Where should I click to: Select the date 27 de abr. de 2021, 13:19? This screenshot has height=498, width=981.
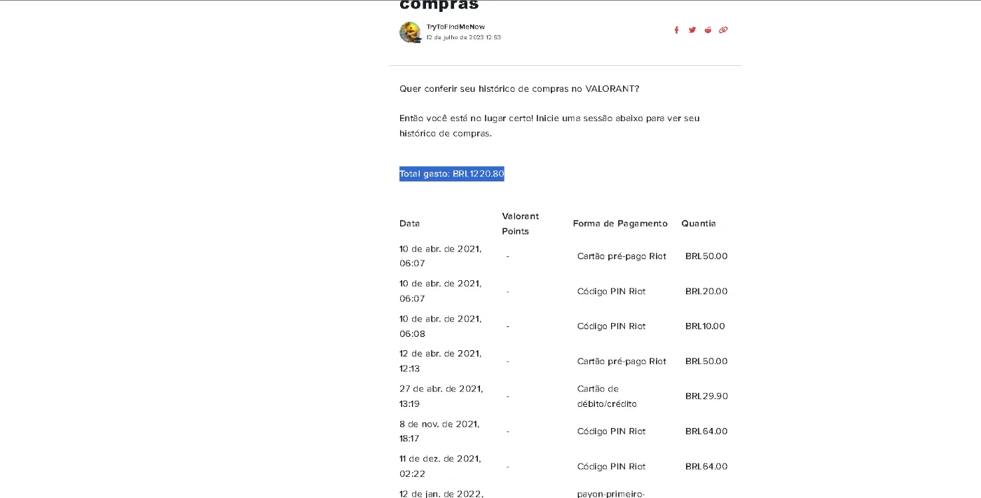coord(441,396)
